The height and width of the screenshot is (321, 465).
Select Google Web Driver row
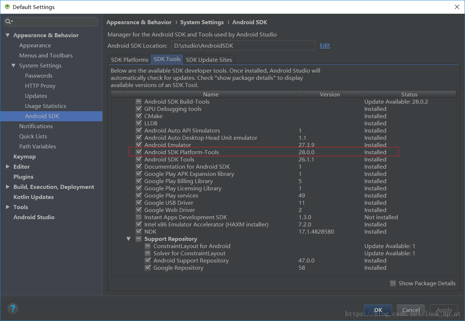coord(170,210)
